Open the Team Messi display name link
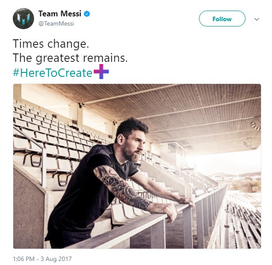This screenshot has width=272, height=265. pos(60,14)
